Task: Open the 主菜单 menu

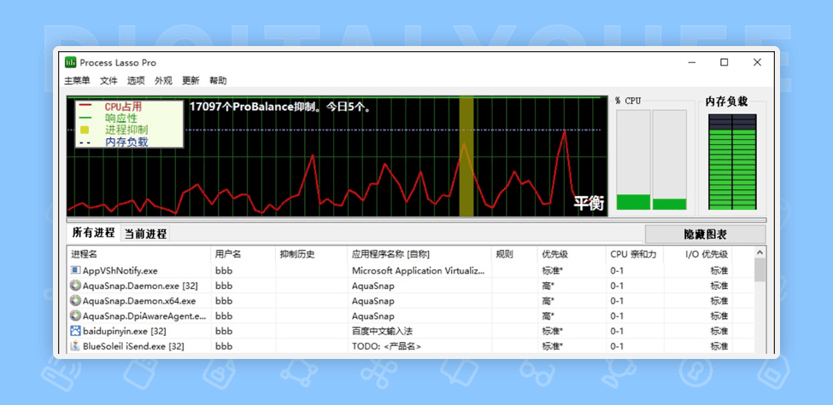Action: pyautogui.click(x=77, y=81)
